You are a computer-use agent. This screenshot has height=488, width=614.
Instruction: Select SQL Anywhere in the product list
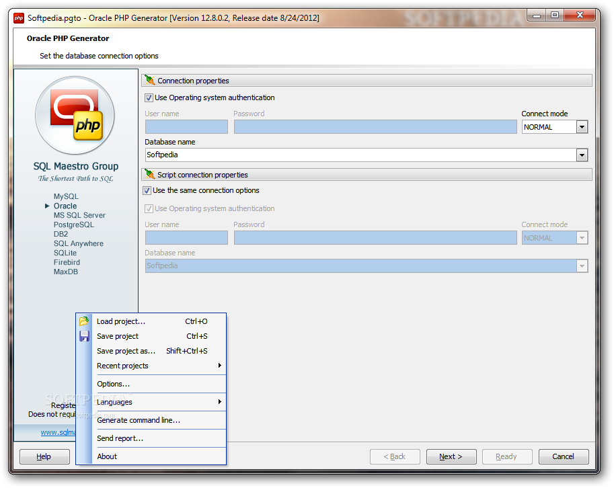[x=78, y=243]
